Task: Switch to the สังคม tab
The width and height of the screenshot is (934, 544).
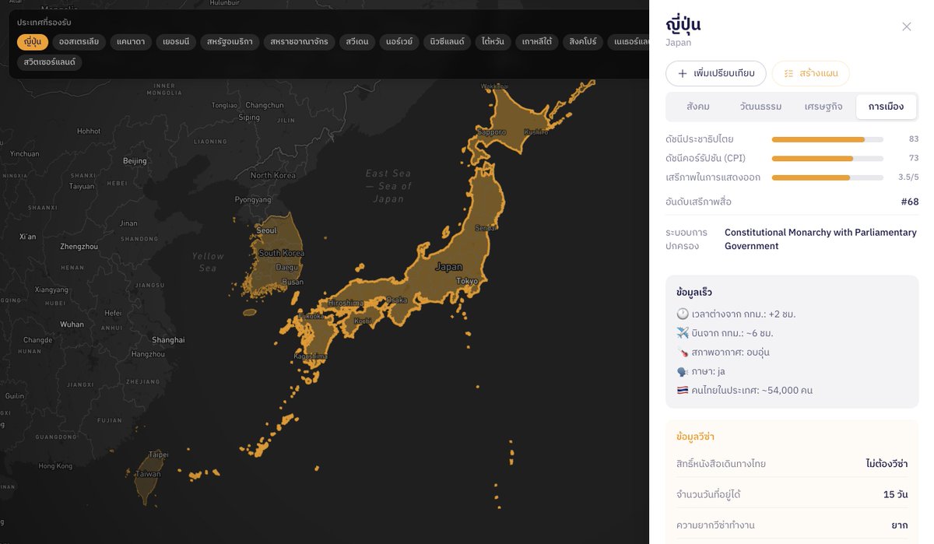Action: pos(698,107)
